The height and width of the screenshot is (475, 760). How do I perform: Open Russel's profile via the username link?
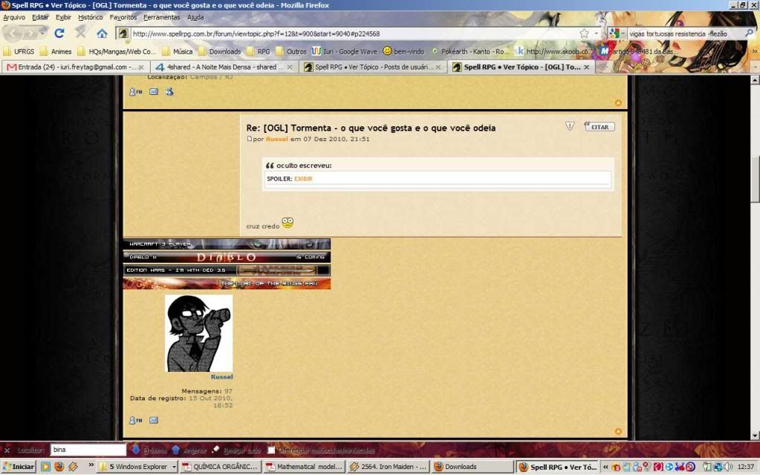click(x=221, y=377)
